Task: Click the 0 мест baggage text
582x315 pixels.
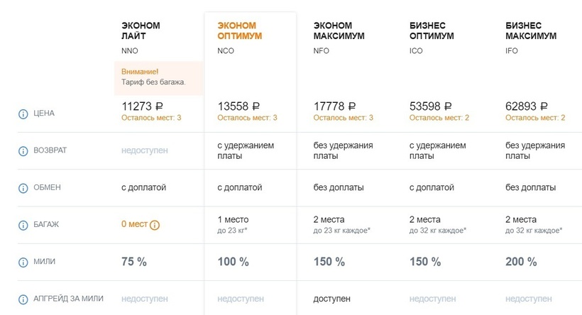Action: pos(133,224)
